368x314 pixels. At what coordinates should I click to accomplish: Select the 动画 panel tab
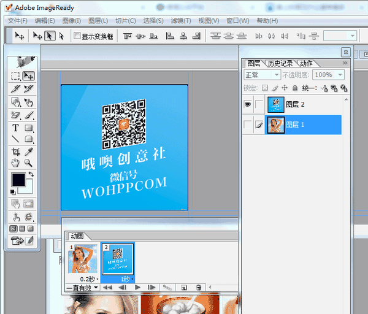click(77, 235)
